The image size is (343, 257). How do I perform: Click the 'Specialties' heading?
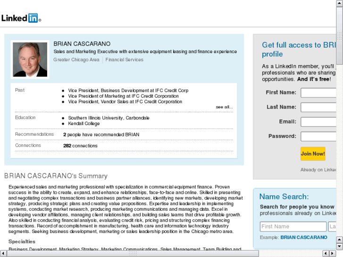click(22, 241)
